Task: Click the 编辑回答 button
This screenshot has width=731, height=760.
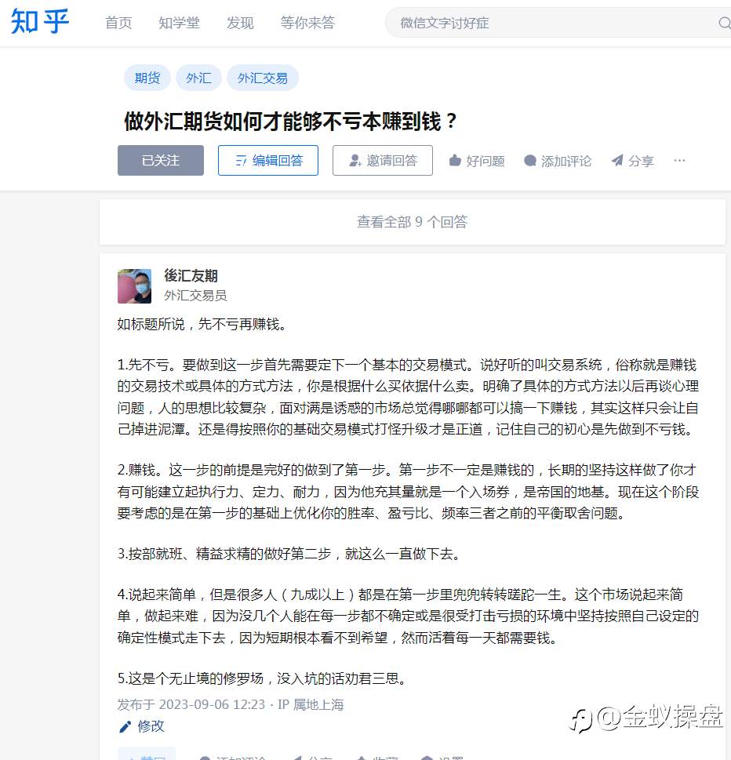Action: click(268, 161)
